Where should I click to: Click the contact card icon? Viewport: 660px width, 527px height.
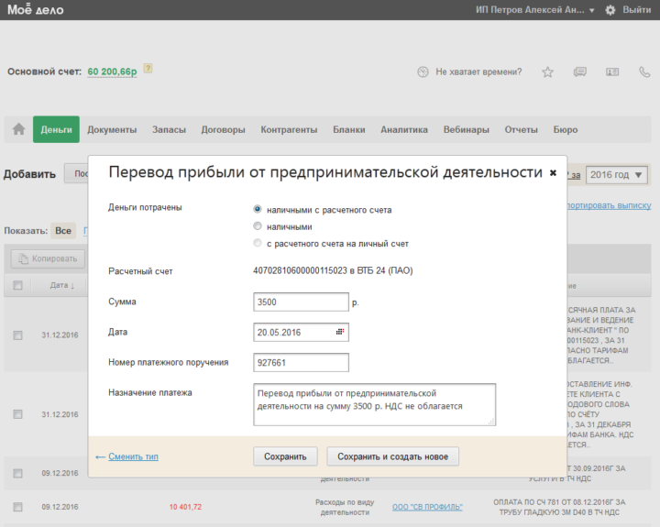(611, 71)
